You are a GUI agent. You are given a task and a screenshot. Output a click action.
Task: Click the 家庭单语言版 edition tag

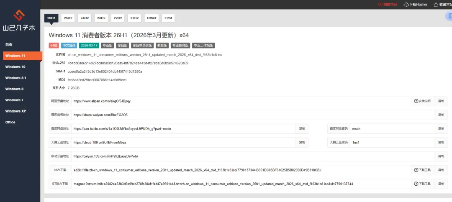pos(142,46)
